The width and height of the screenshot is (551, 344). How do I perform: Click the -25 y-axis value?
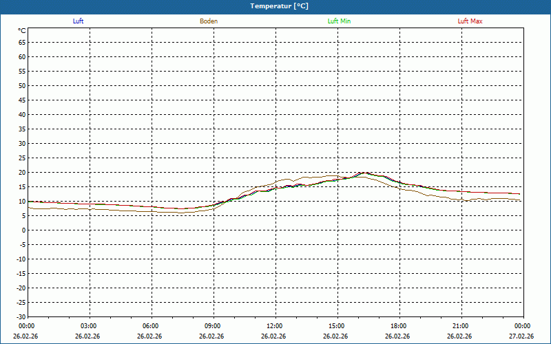click(x=21, y=303)
